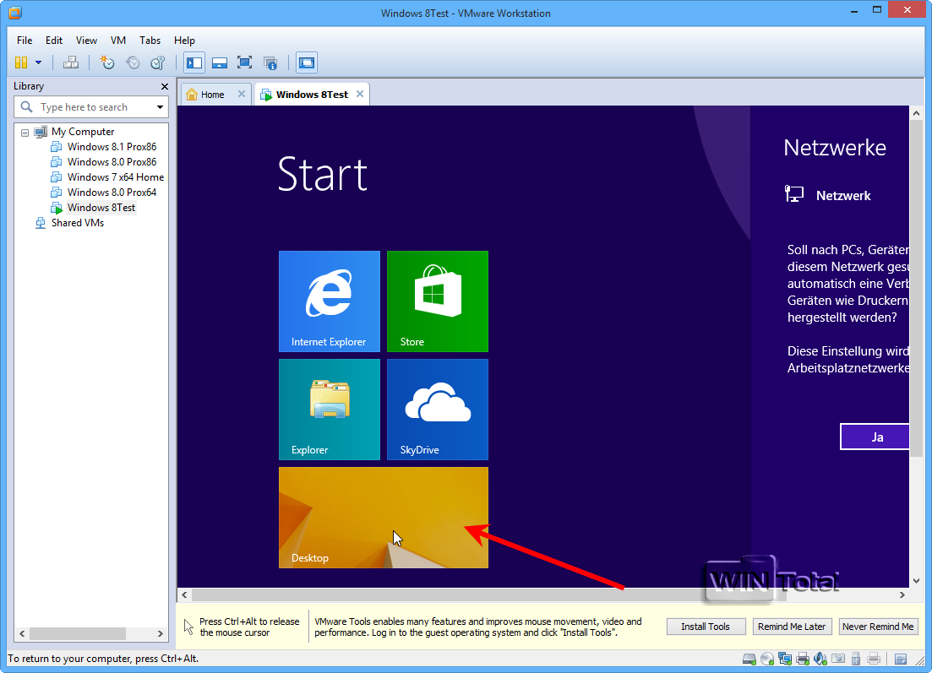Open the Explorer tile

coord(330,410)
